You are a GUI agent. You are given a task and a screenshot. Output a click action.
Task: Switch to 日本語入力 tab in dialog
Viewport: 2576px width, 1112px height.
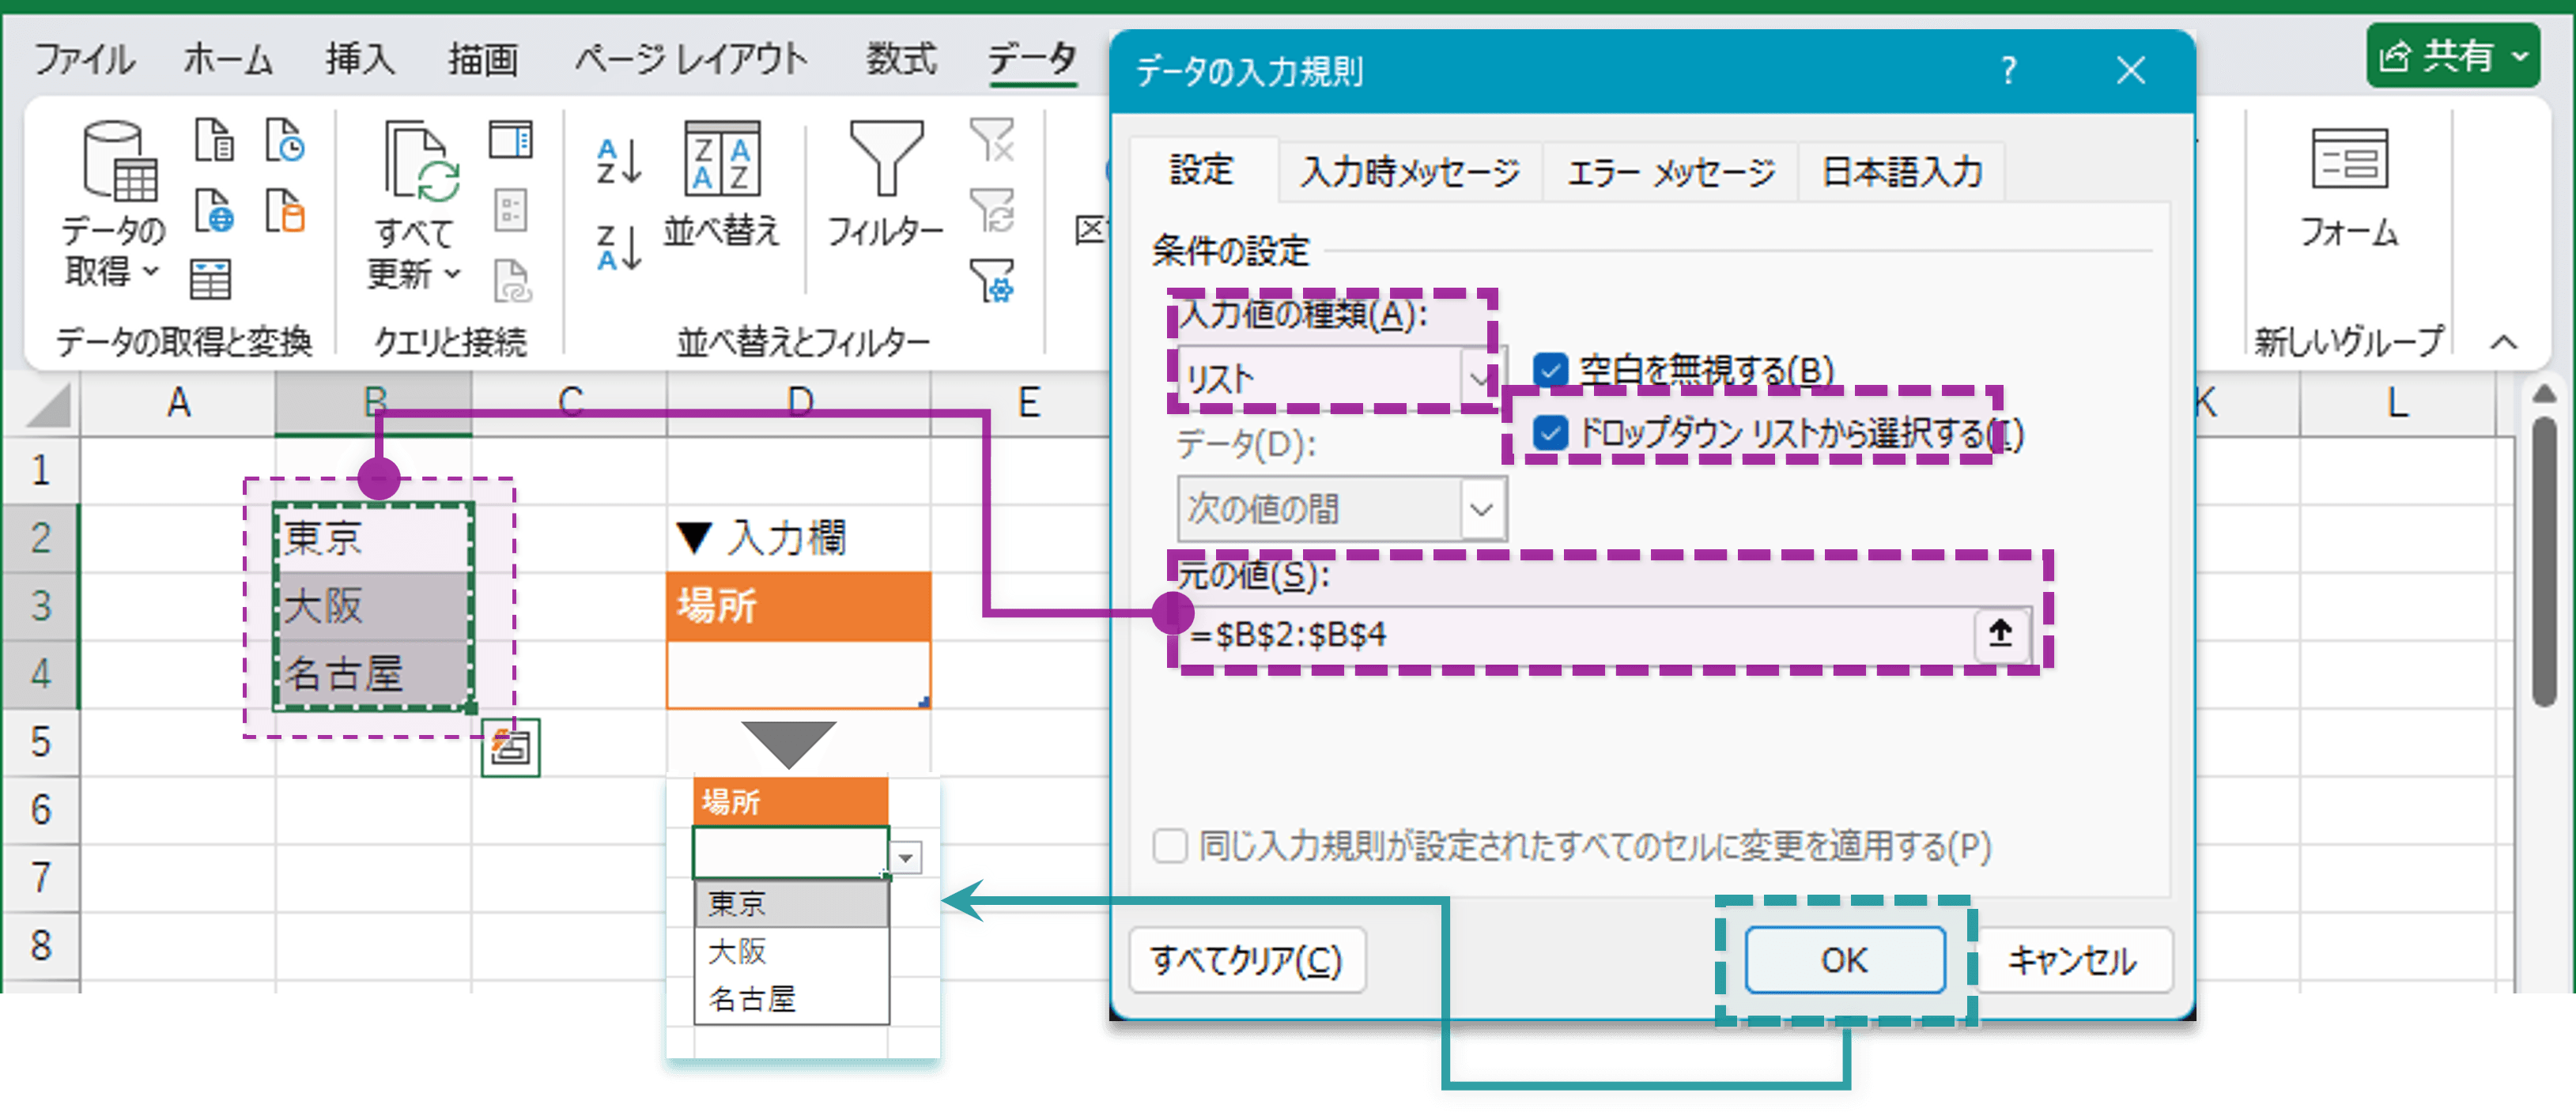pos(1901,172)
